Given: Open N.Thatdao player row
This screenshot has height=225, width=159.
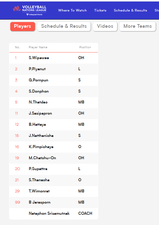Looking at the screenshot, I should tap(54, 102).
